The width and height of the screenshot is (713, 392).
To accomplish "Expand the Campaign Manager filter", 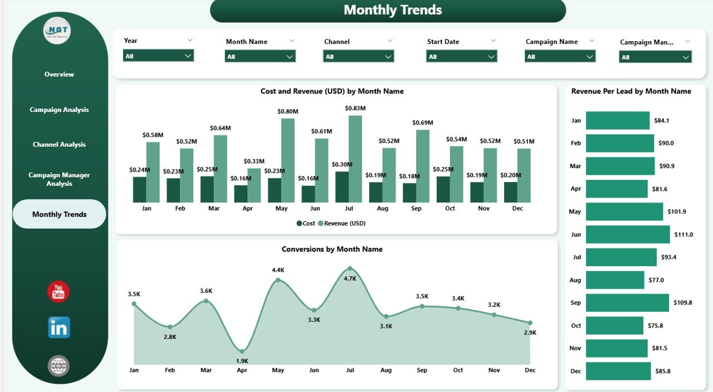I will [x=685, y=57].
